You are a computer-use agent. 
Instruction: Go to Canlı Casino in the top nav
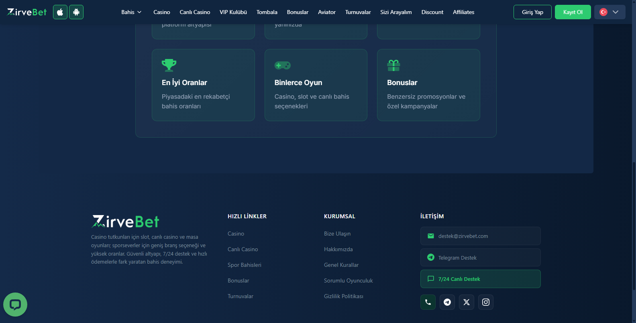tap(195, 12)
